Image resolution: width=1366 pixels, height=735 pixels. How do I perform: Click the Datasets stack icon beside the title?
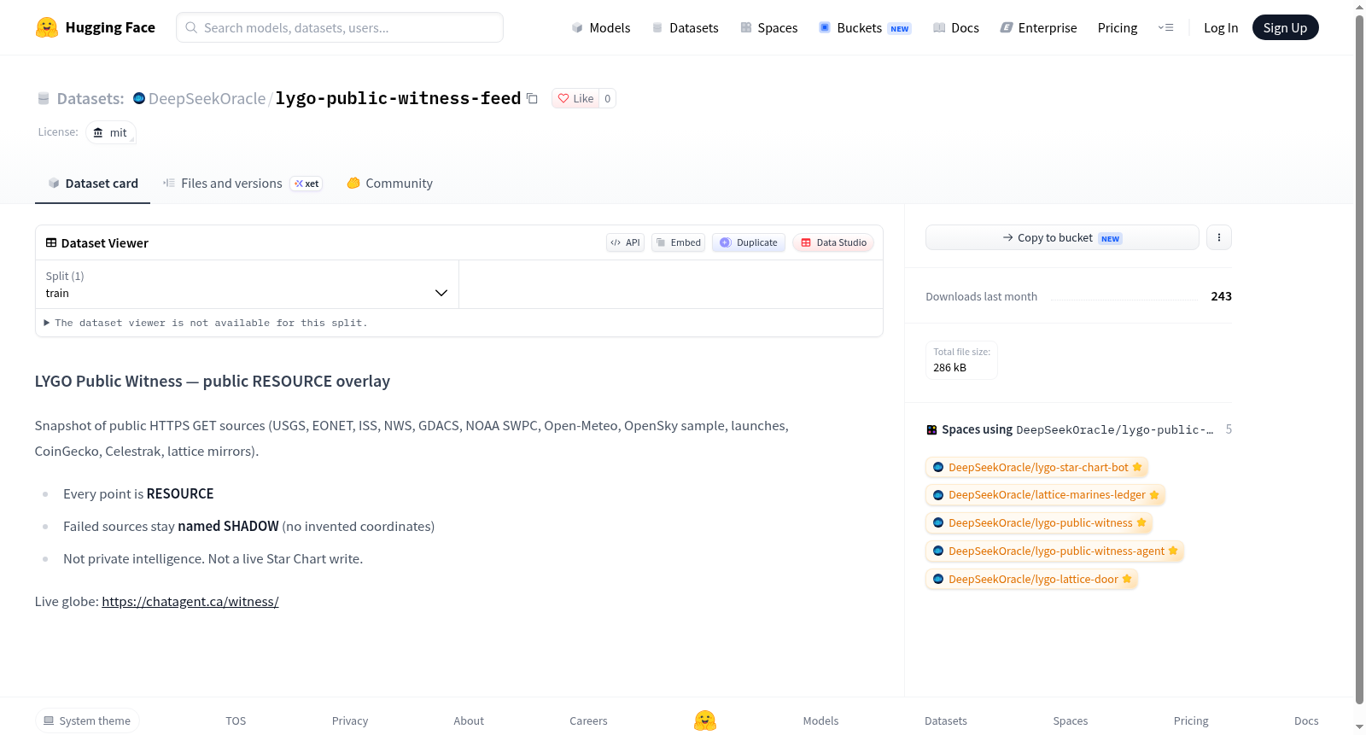pyautogui.click(x=44, y=98)
